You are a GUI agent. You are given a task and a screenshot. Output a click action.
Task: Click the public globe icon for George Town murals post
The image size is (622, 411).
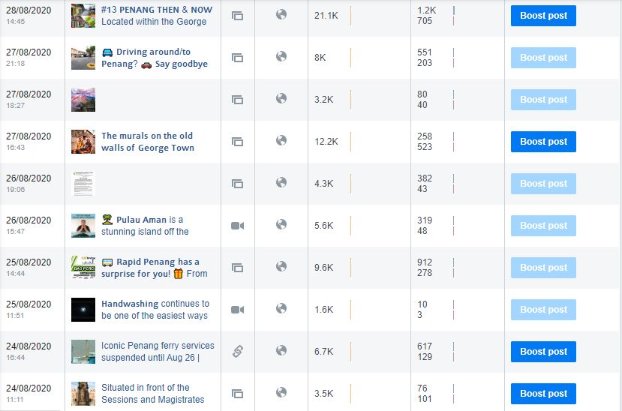[281, 141]
